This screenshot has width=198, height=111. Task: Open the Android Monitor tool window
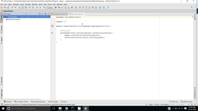(38, 101)
